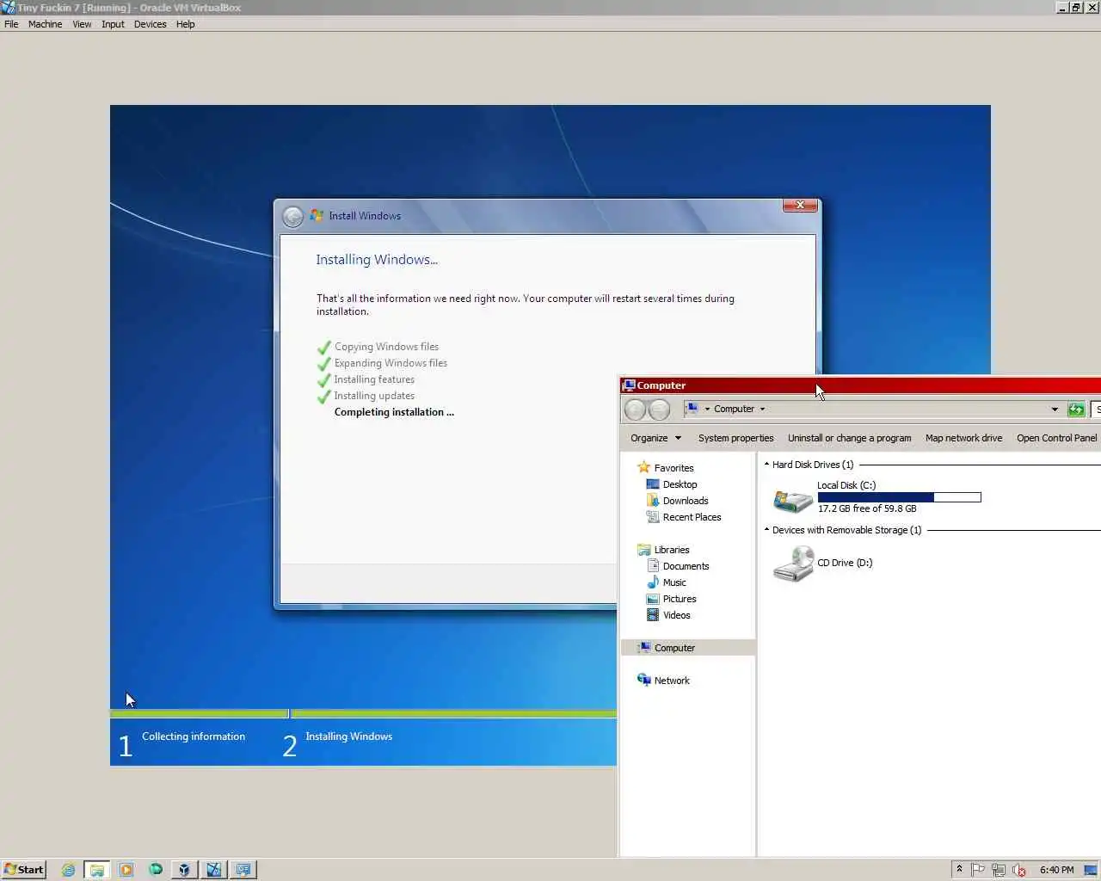Expand arrow after Computer in address bar
Viewport: 1101px width, 881px height.
(762, 410)
